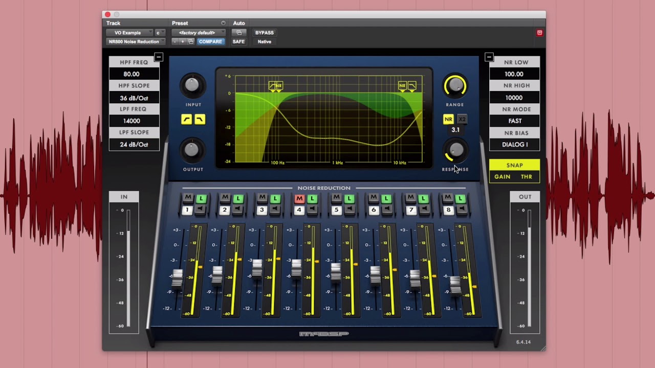Select band number 8 button
The width and height of the screenshot is (655, 368).
click(448, 210)
